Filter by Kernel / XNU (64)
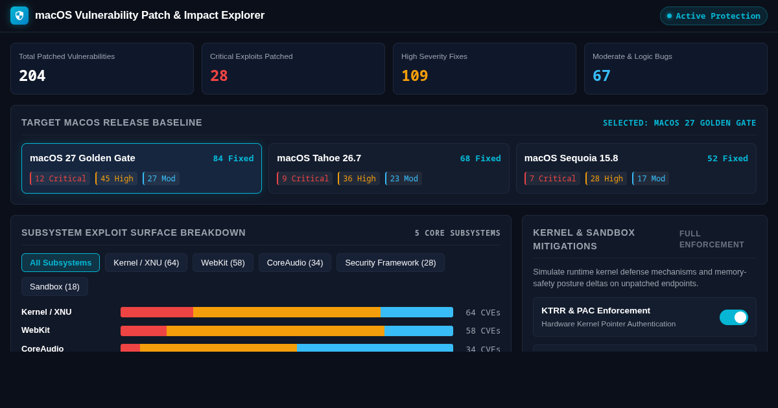Image resolution: width=778 pixels, height=408 pixels. click(x=146, y=263)
